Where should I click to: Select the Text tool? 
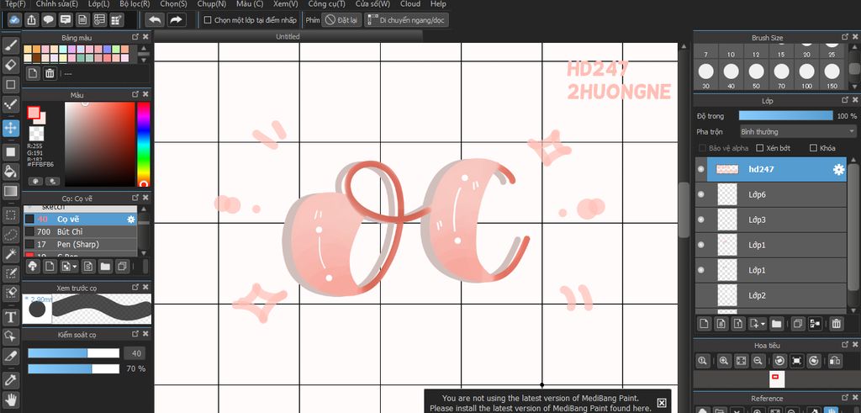[x=11, y=317]
